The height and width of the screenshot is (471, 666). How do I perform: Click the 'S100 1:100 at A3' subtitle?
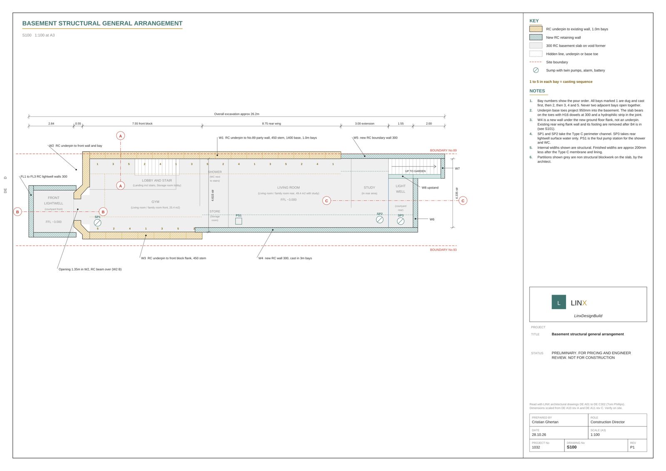click(x=38, y=35)
